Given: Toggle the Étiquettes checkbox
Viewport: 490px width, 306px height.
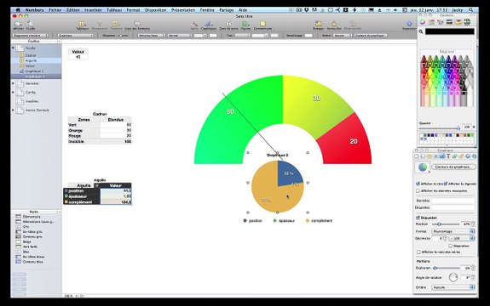Looking at the screenshot, I should click(x=418, y=218).
